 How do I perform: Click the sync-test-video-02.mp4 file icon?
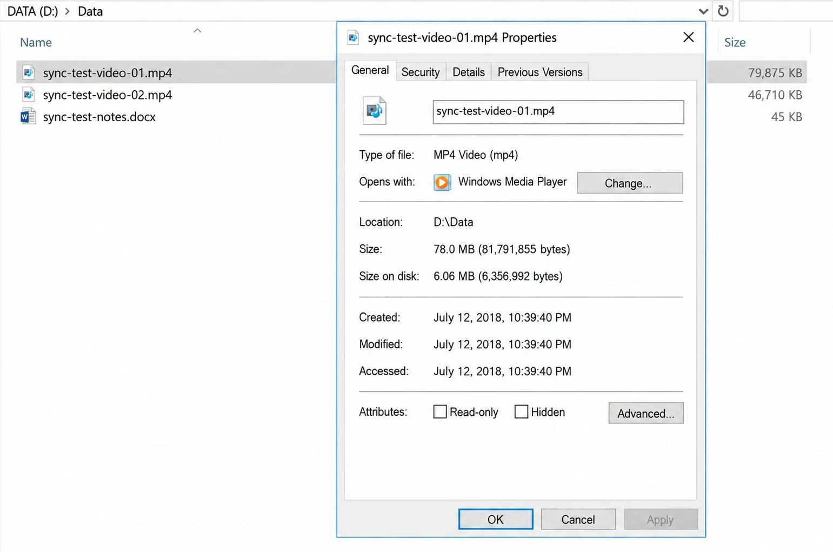28,95
